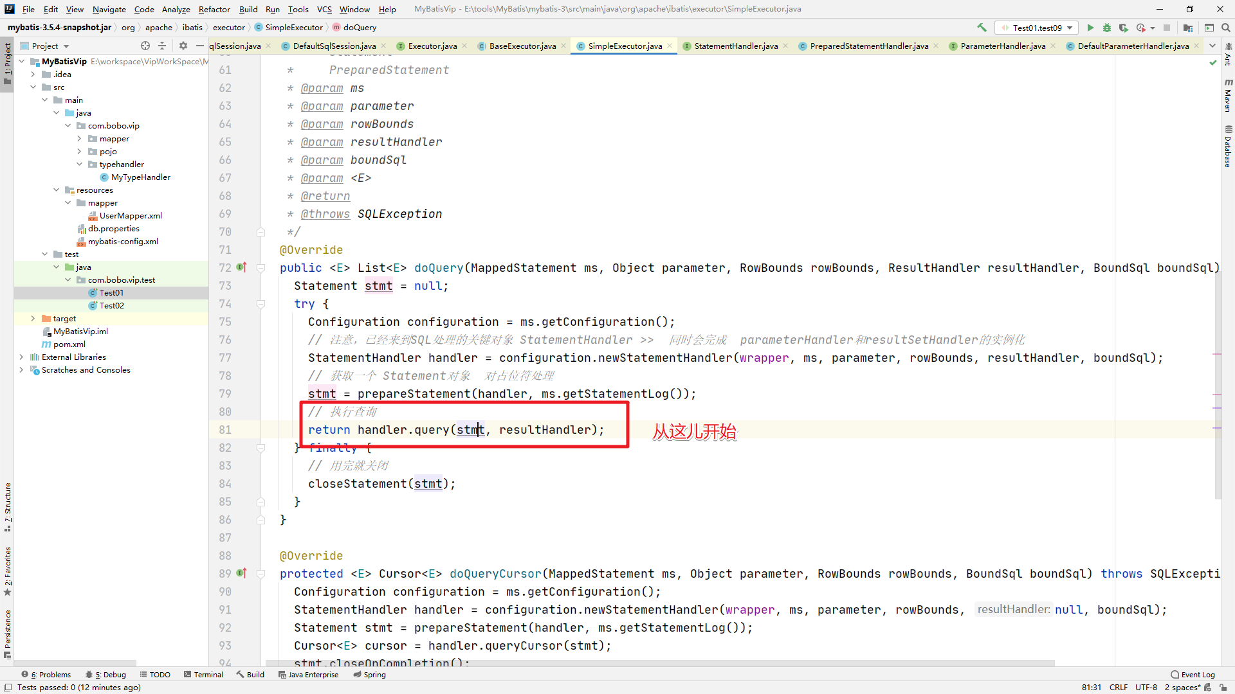1235x694 pixels.
Task: Run Test01.test09 with the green play icon
Action: (1090, 28)
